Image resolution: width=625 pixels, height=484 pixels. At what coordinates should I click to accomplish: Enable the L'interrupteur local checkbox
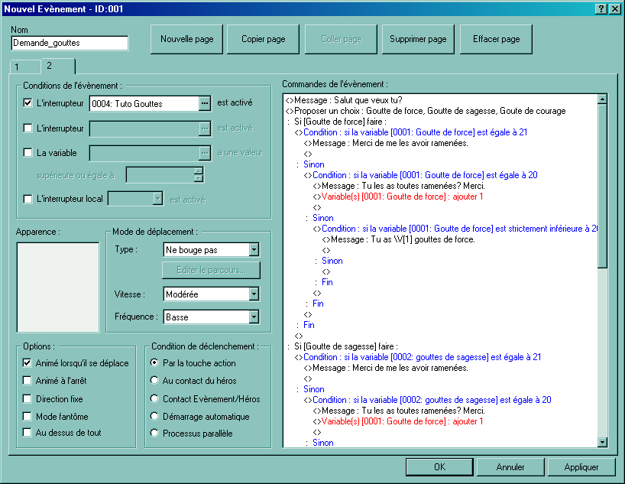tap(28, 200)
